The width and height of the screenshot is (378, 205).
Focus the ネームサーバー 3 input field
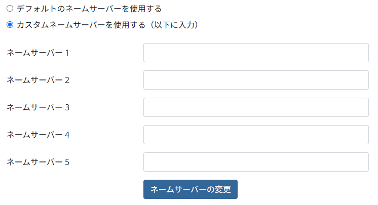(256, 107)
